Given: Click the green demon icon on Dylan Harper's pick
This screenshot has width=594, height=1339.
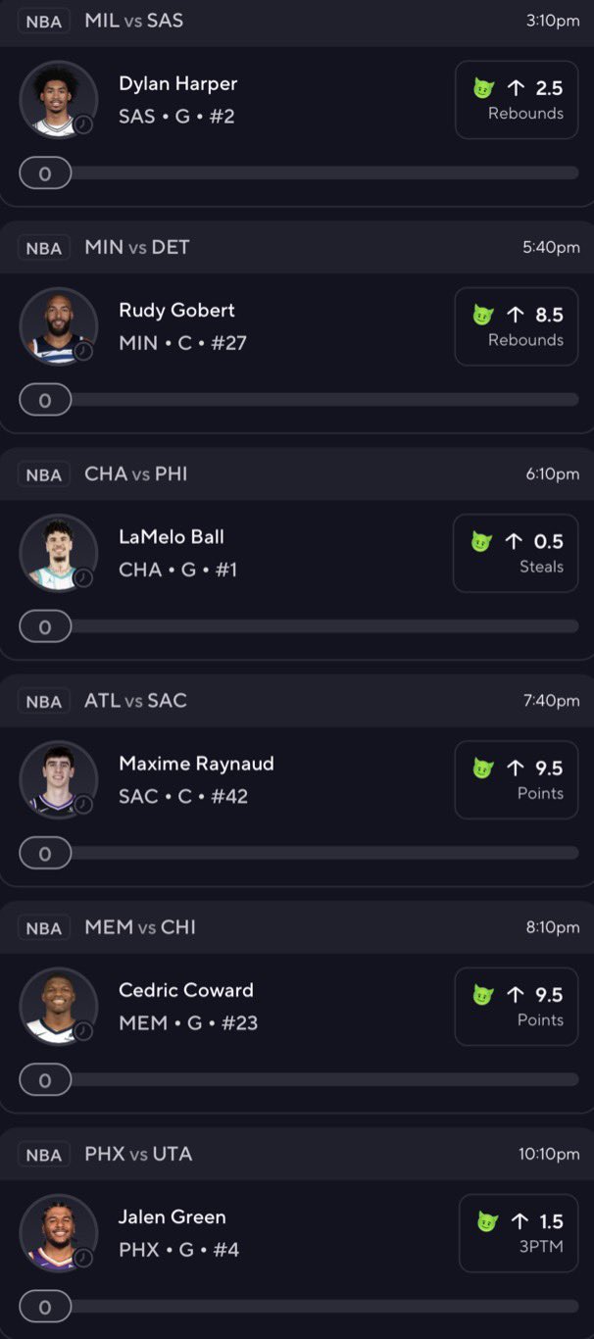Looking at the screenshot, I should [483, 88].
